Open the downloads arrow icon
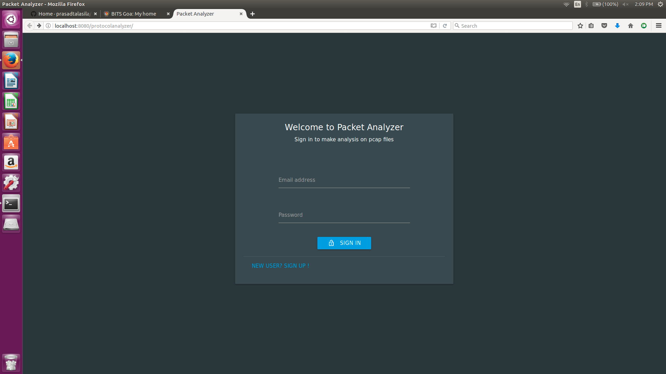Viewport: 666px width, 374px height. (617, 26)
